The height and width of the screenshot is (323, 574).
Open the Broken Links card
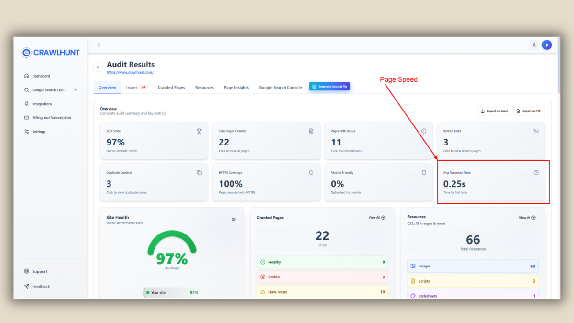pyautogui.click(x=491, y=141)
